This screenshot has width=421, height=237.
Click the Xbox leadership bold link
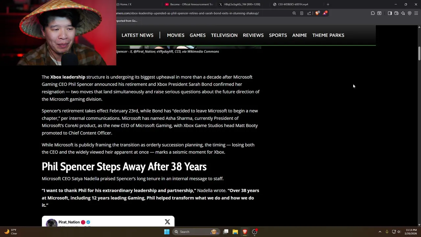click(x=68, y=77)
